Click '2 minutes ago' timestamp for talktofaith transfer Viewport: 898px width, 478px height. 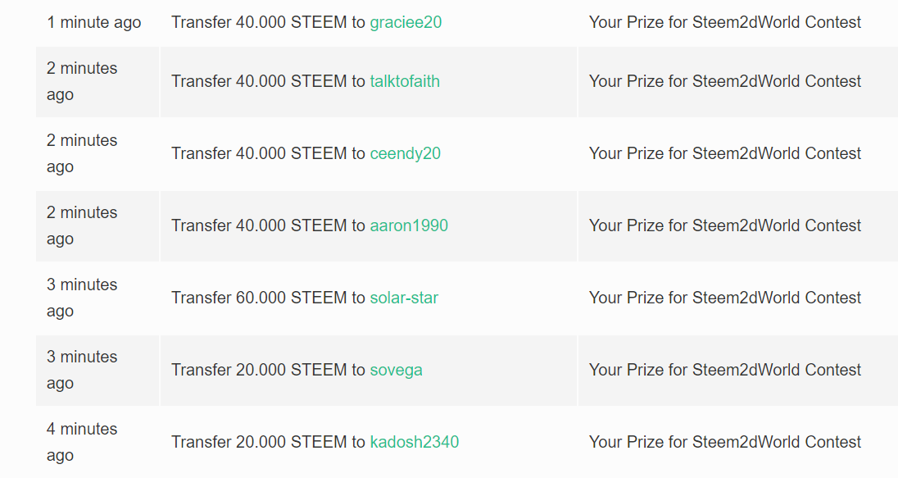click(82, 81)
